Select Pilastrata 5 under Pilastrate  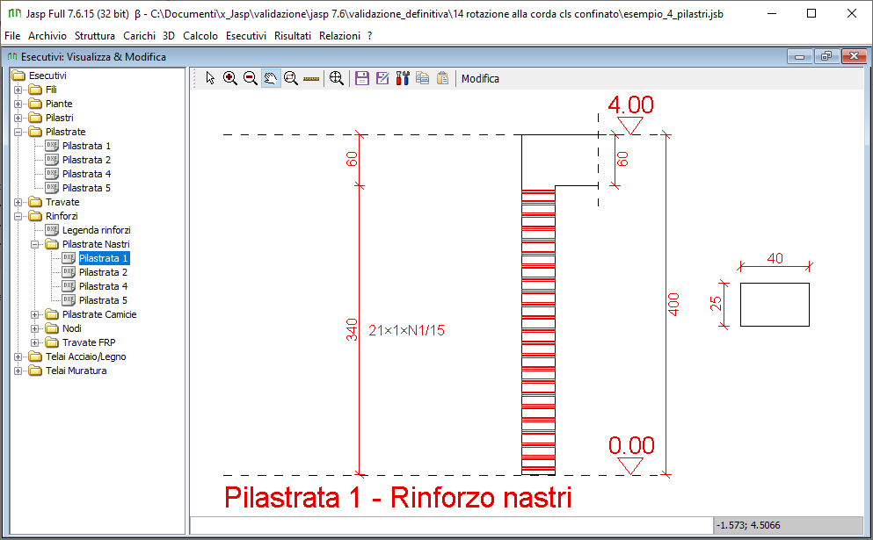pyautogui.click(x=86, y=188)
